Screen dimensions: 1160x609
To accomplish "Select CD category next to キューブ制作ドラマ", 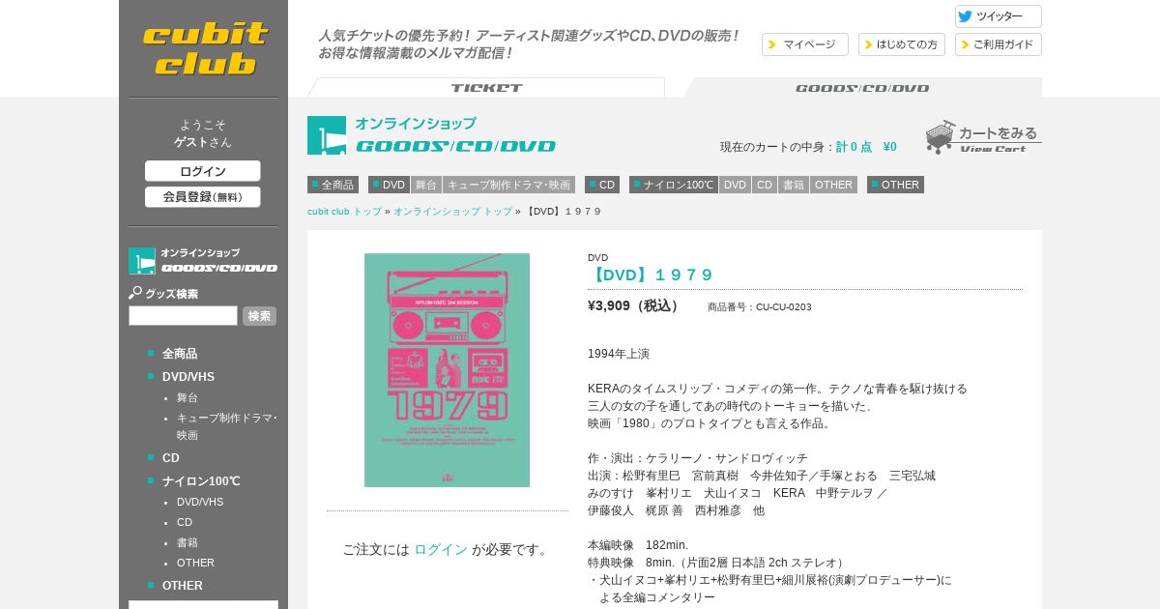I will click(x=602, y=185).
